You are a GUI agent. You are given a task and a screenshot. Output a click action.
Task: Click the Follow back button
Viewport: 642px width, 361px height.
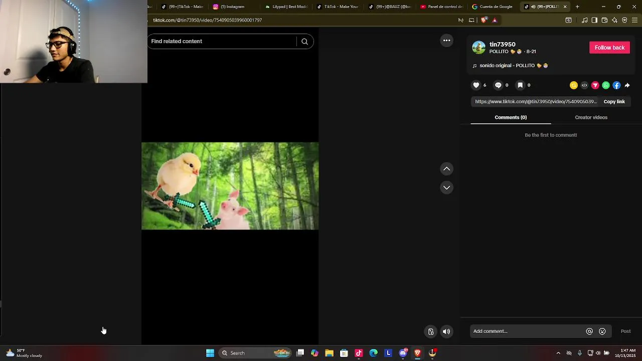pyautogui.click(x=609, y=48)
